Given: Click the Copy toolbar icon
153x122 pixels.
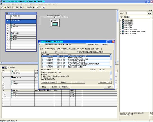Looking at the screenshot, I should click(x=21, y=7).
